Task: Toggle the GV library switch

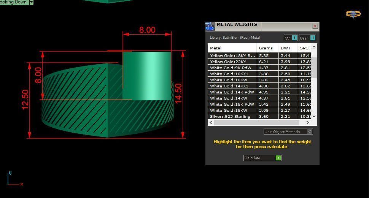Action: tap(291, 38)
